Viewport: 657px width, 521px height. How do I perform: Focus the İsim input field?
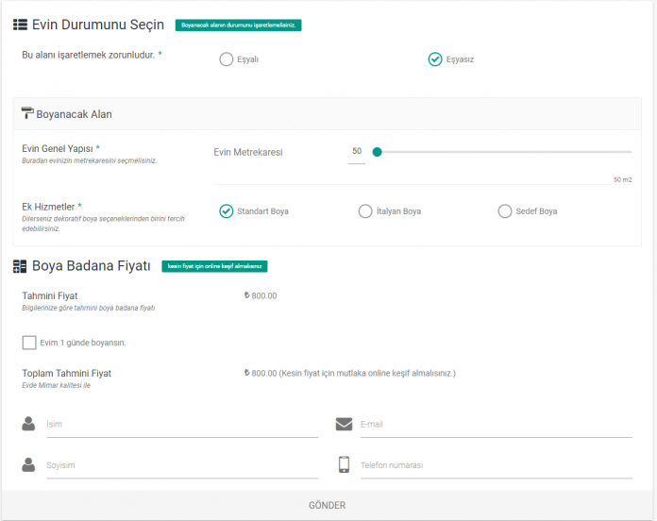[182, 425]
